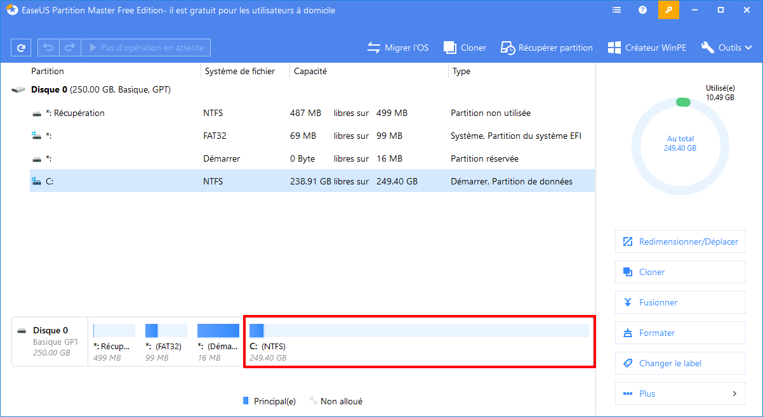Click the Disque 0 block in disk map
Viewport: 763px width, 417px height.
[x=50, y=341]
